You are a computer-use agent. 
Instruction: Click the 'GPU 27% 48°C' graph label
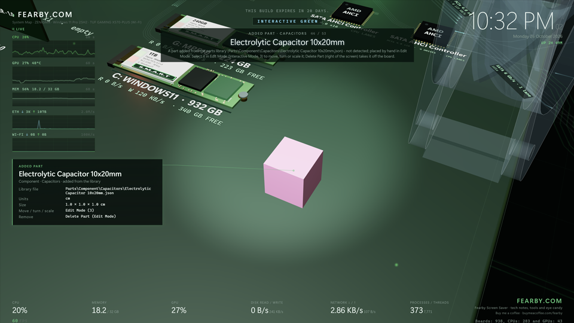[26, 63]
